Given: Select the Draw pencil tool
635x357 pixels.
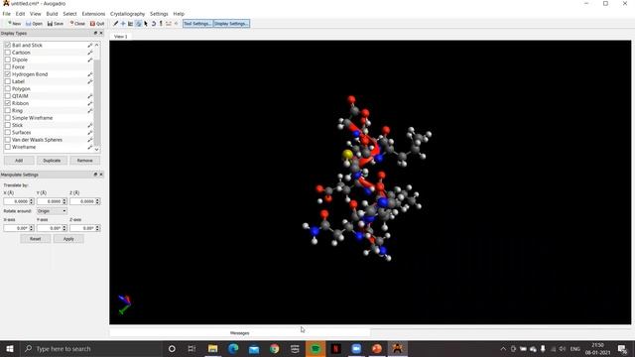Looking at the screenshot, I should click(116, 24).
